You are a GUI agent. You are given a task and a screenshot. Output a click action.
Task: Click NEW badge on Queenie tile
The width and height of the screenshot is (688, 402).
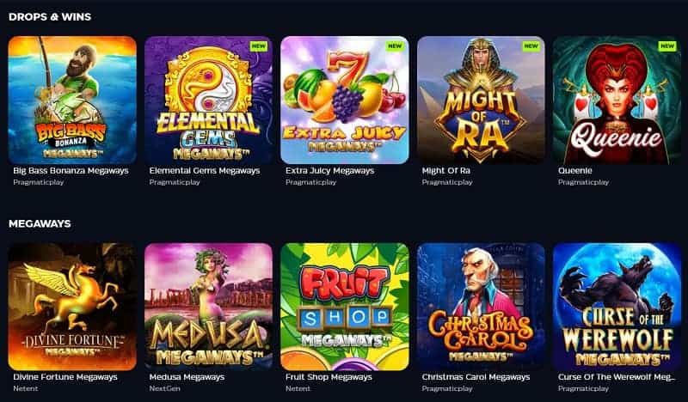point(667,46)
